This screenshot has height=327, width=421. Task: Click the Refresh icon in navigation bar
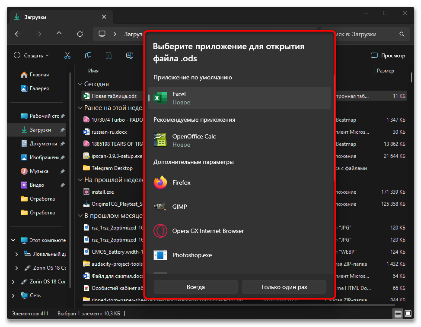pos(80,34)
